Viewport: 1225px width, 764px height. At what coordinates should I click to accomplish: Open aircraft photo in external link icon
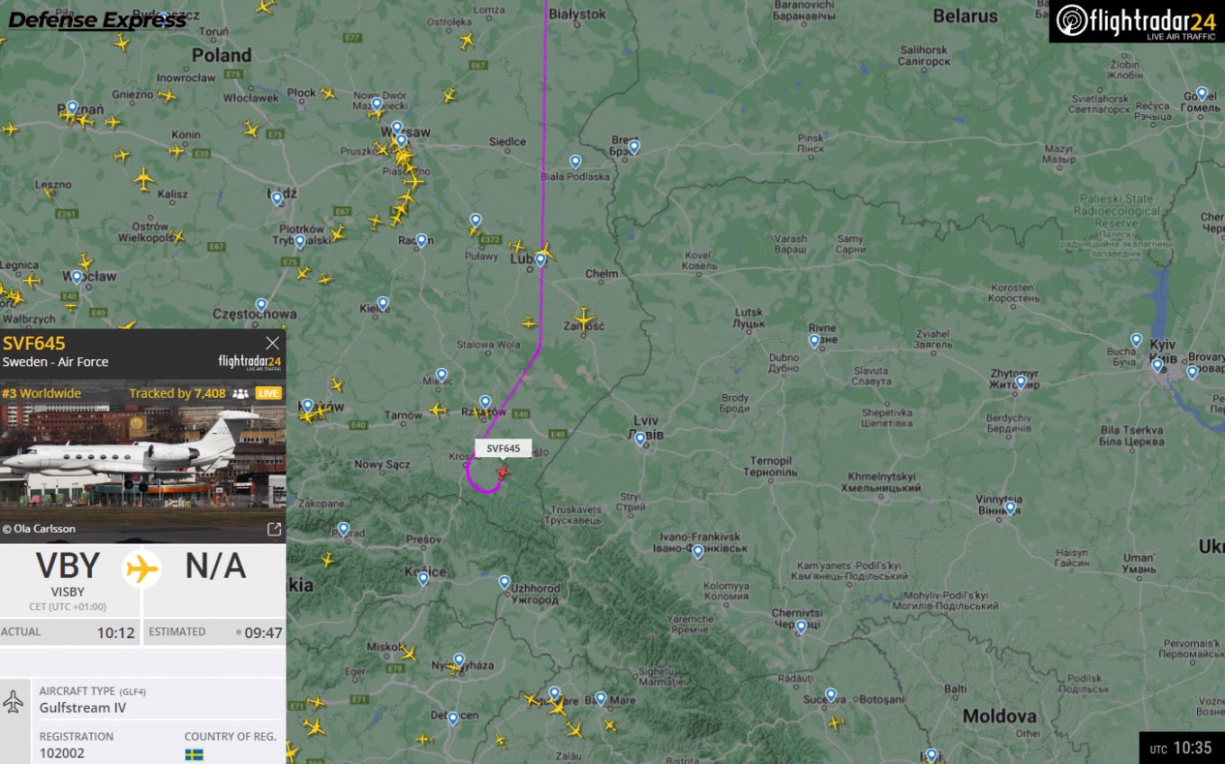tap(274, 529)
